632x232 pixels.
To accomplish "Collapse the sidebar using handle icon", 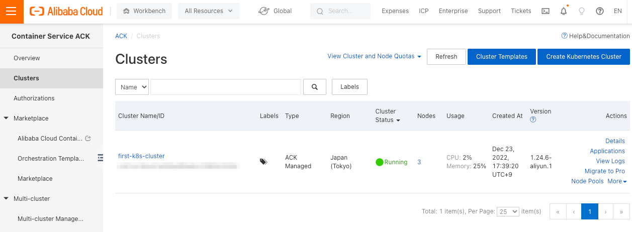I will [x=100, y=158].
